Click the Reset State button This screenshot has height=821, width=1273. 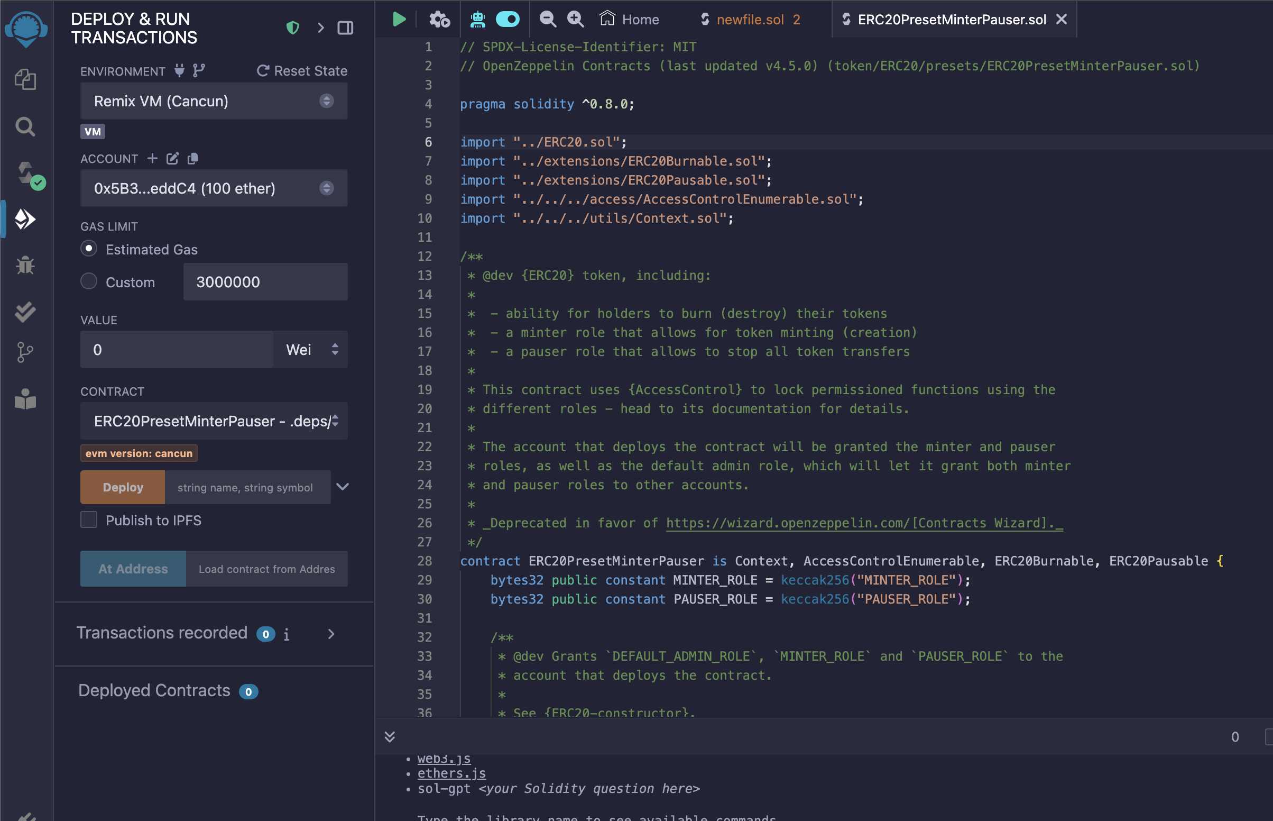(302, 71)
